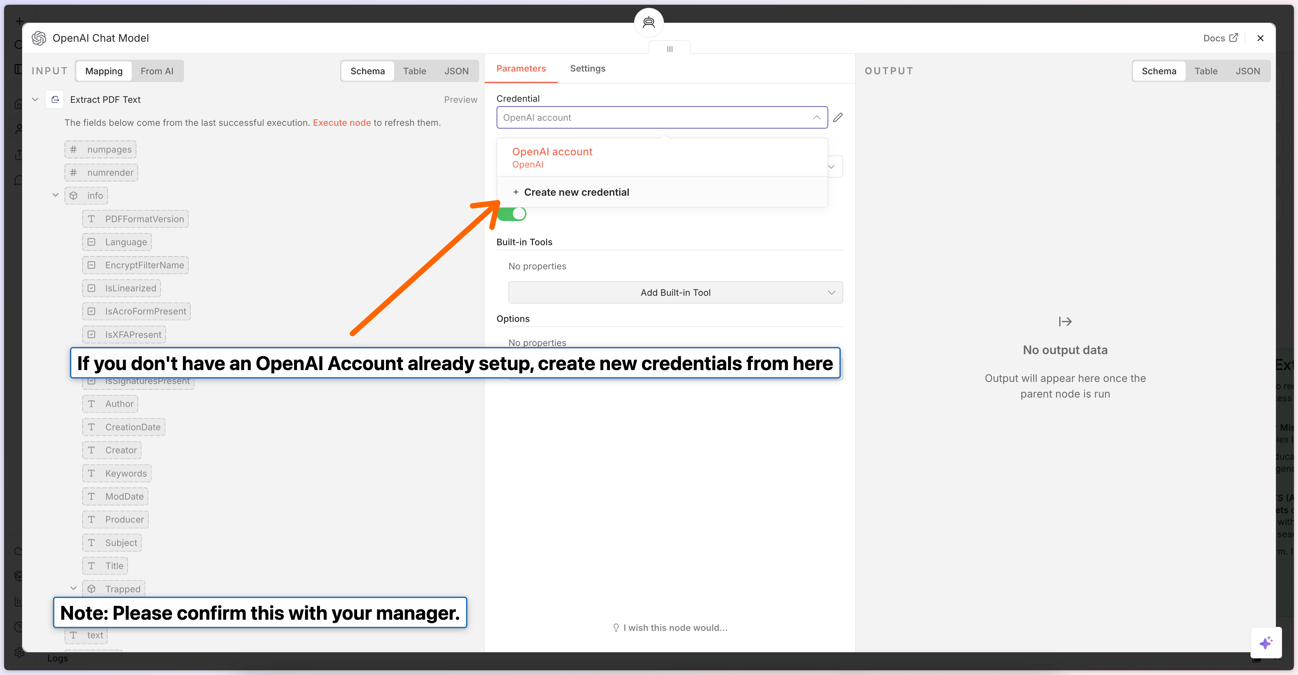
Task: Click the Preview label in input panel
Action: (461, 100)
